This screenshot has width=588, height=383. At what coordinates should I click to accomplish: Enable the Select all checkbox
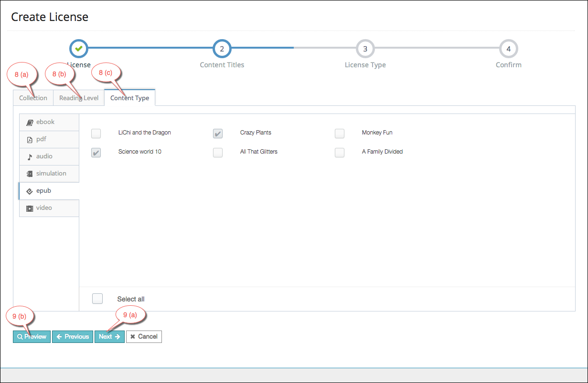(x=97, y=299)
